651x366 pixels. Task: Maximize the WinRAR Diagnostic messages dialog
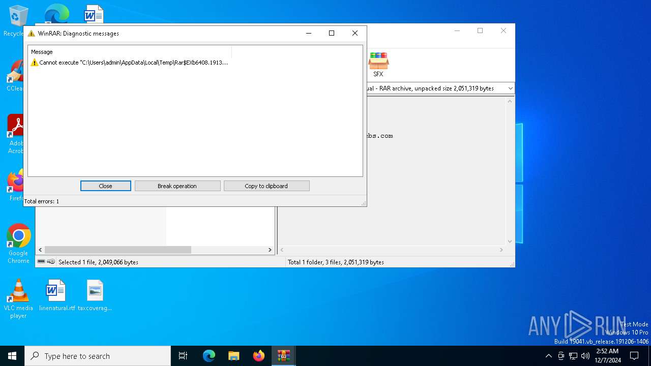(332, 33)
